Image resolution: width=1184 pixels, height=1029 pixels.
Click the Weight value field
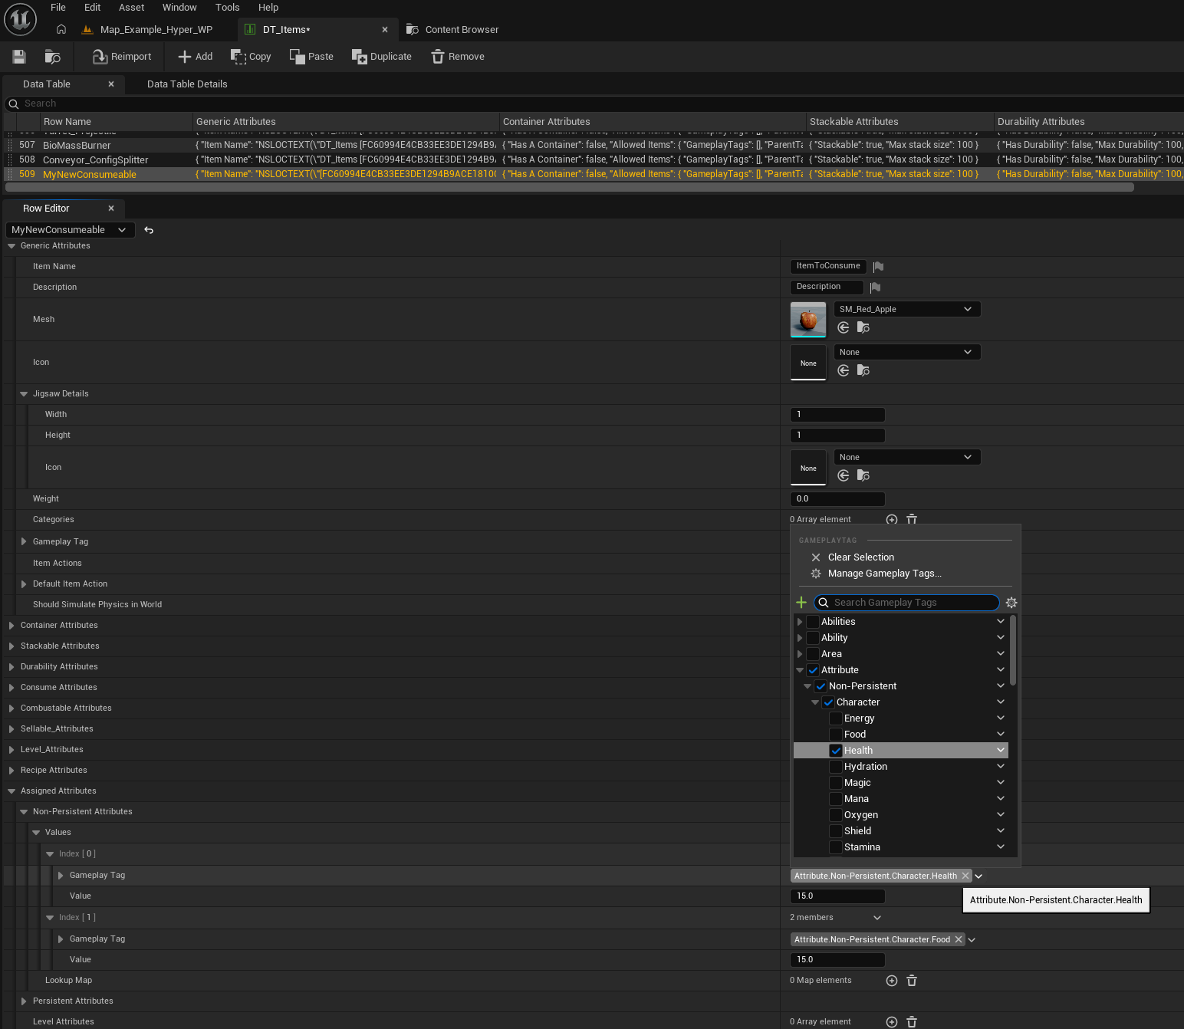[x=837, y=499]
